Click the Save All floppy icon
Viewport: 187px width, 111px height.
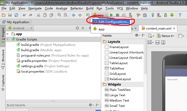point(10,15)
